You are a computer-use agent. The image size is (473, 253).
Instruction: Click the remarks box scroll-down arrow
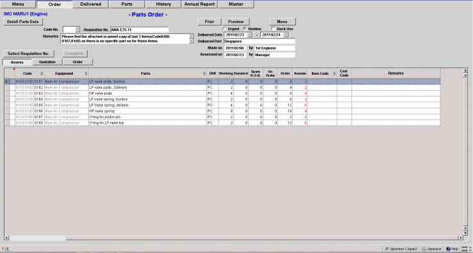click(191, 42)
